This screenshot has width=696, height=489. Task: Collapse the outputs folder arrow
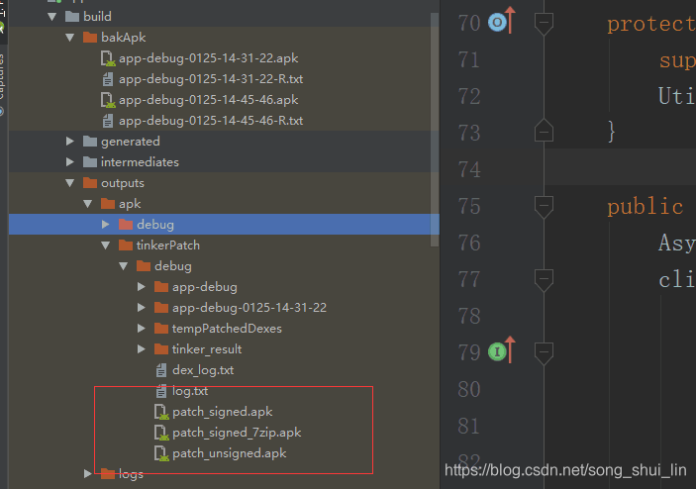click(x=69, y=183)
